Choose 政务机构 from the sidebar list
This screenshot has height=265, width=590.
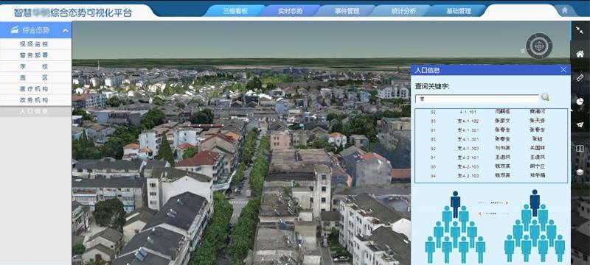(x=34, y=100)
